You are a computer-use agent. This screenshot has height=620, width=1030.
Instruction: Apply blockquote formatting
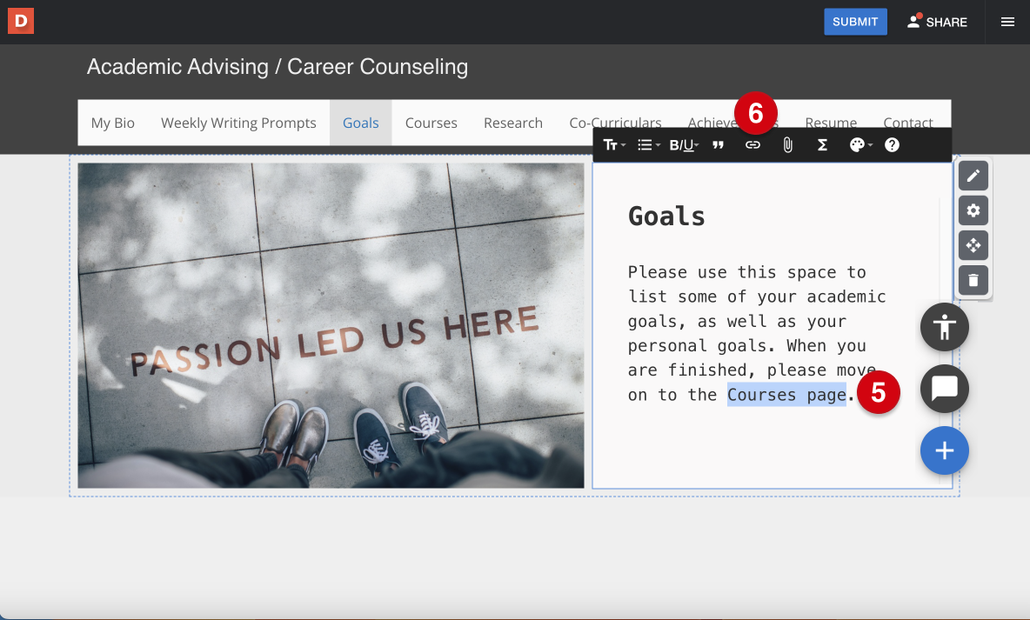tap(718, 145)
